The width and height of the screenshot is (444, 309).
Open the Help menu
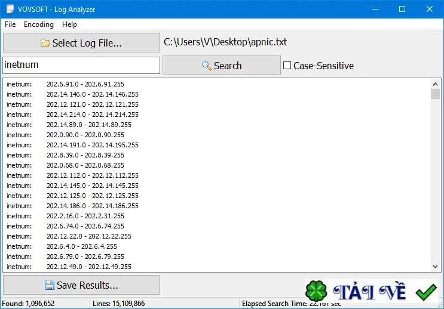[69, 24]
